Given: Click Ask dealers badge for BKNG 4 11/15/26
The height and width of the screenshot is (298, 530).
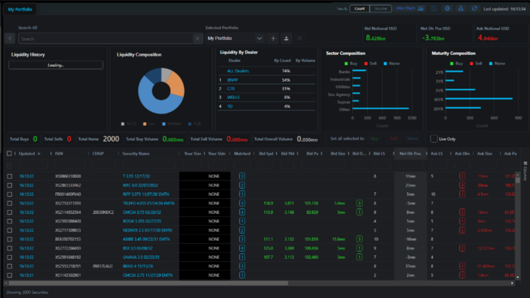Looking at the screenshot, I should point(462,266).
